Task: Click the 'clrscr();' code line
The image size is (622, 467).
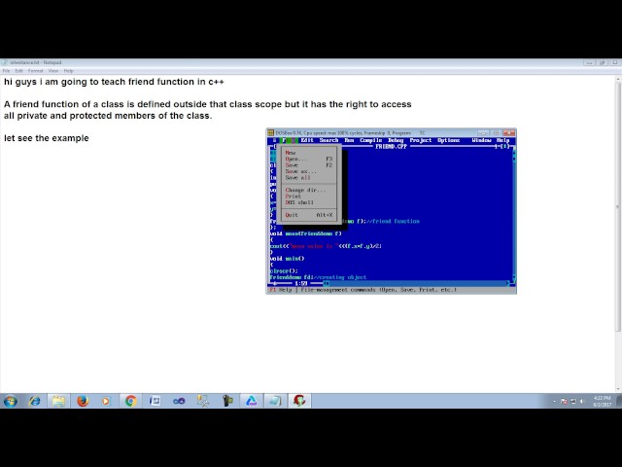Action: [x=284, y=271]
